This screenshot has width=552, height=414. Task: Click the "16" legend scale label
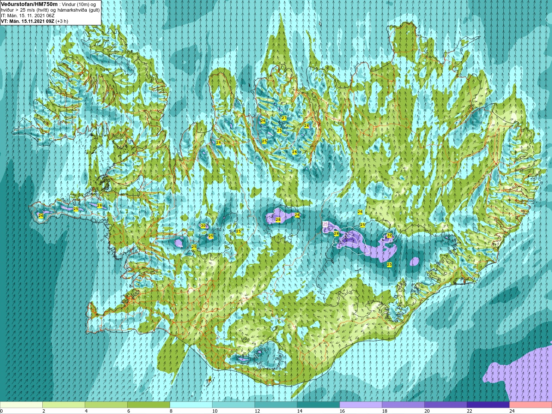click(342, 411)
